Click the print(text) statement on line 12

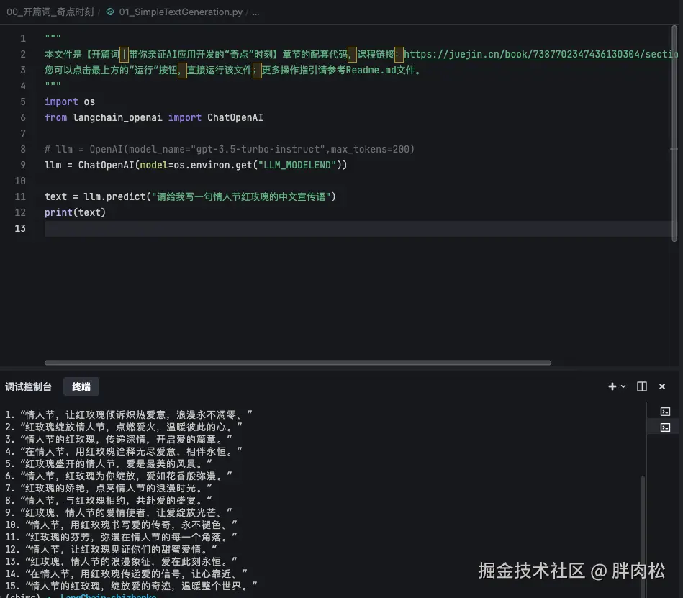(x=75, y=212)
